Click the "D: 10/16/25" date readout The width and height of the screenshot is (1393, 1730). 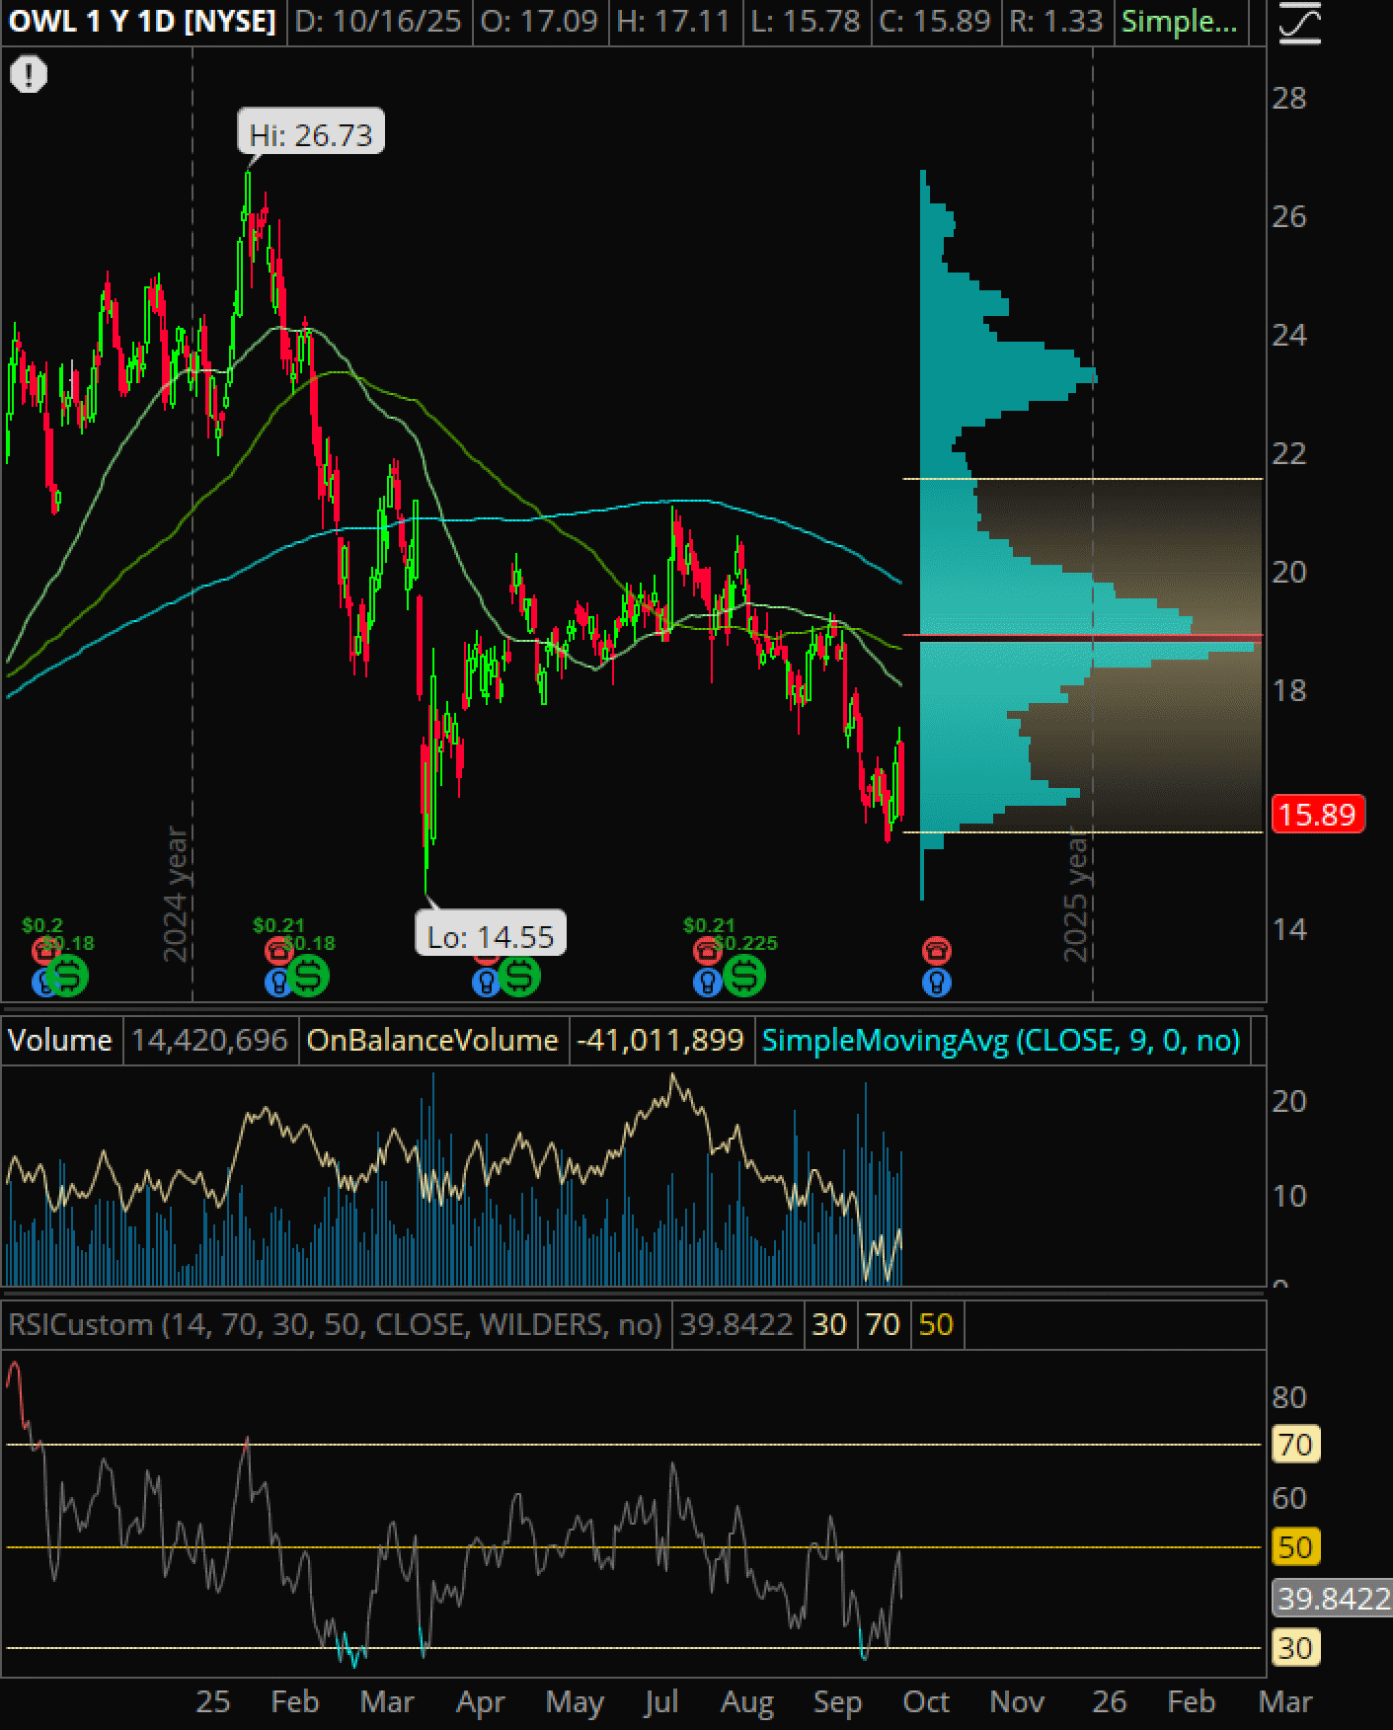(x=378, y=22)
